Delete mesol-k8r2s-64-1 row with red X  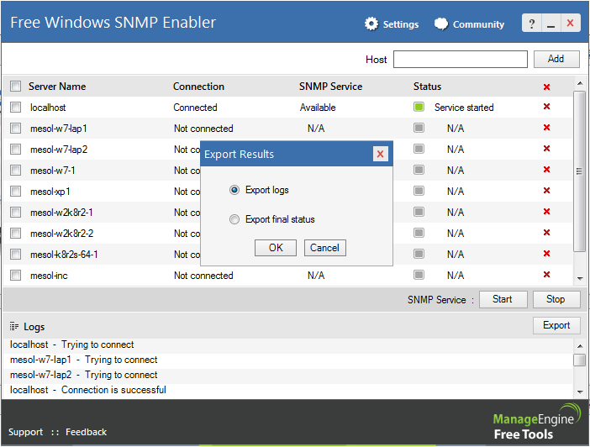pos(547,254)
